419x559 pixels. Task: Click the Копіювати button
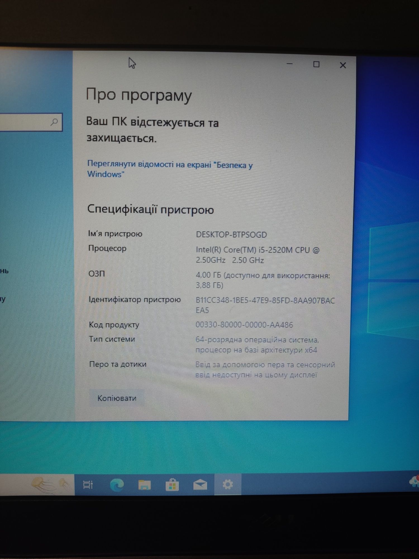point(117,398)
